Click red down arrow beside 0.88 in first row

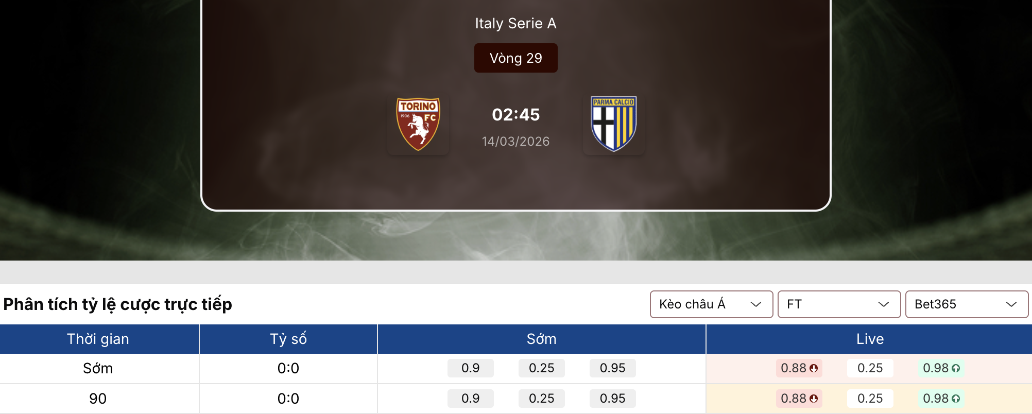814,368
